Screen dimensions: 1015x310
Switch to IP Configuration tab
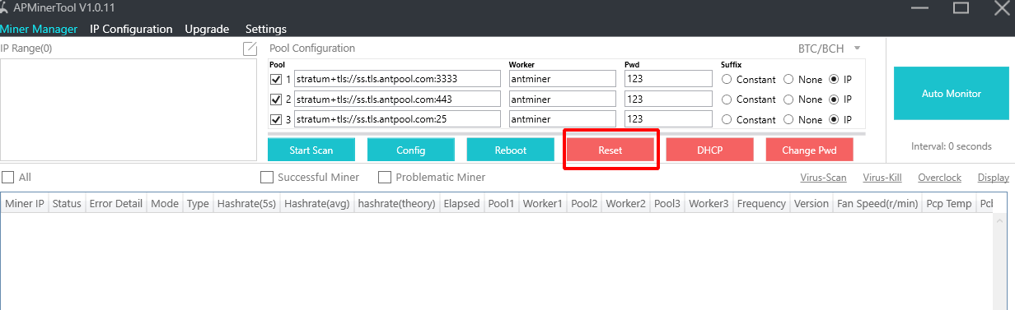[131, 29]
